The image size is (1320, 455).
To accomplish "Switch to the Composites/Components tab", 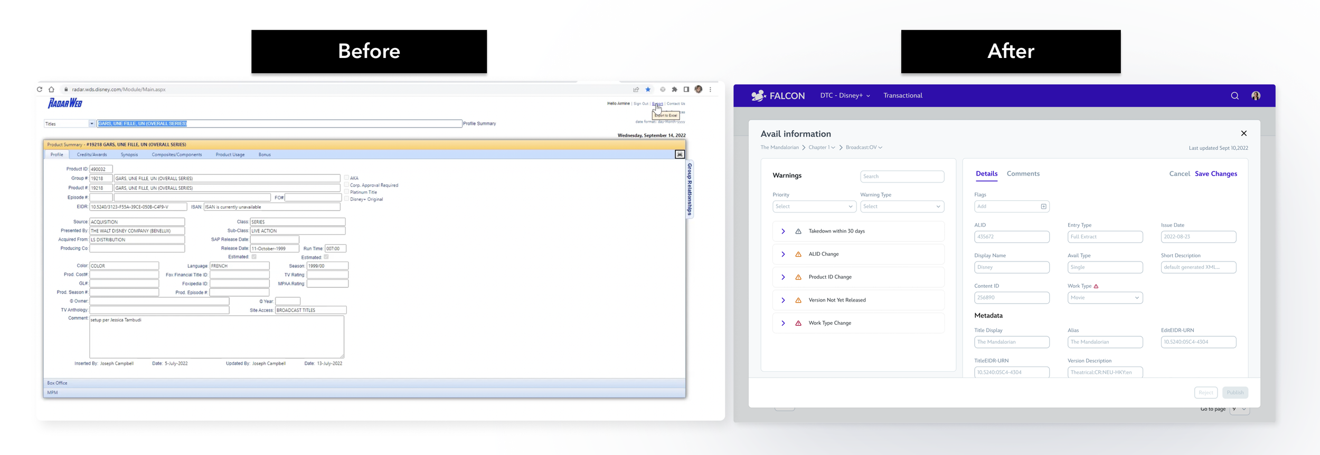I will click(177, 154).
